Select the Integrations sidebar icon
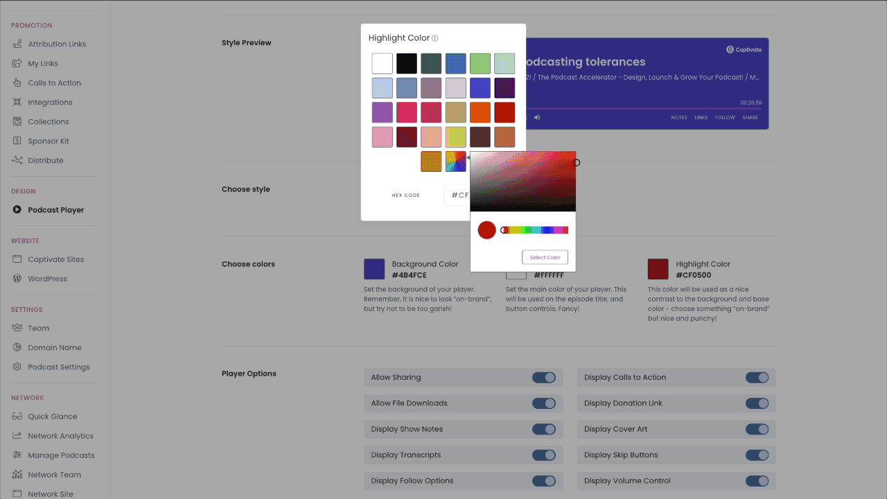Viewport: 887px width, 499px height. [x=16, y=102]
